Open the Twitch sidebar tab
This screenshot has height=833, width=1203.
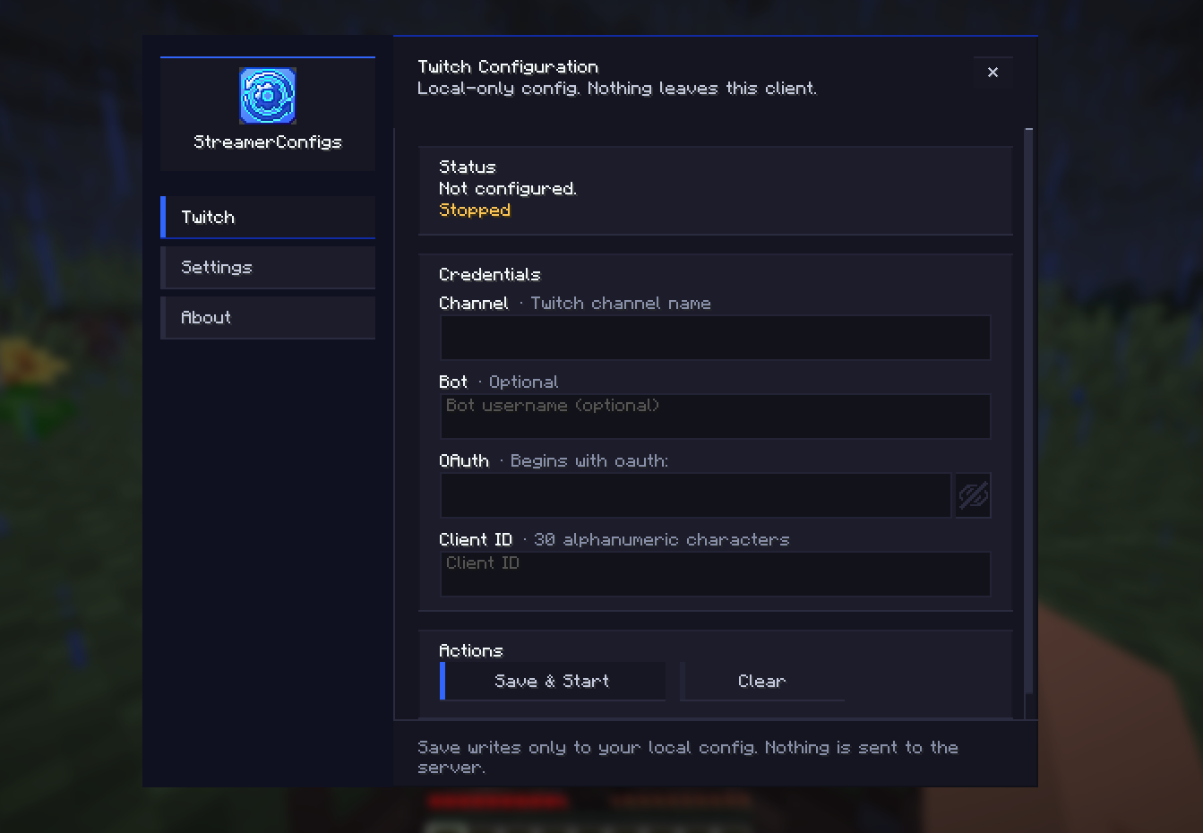pos(268,218)
